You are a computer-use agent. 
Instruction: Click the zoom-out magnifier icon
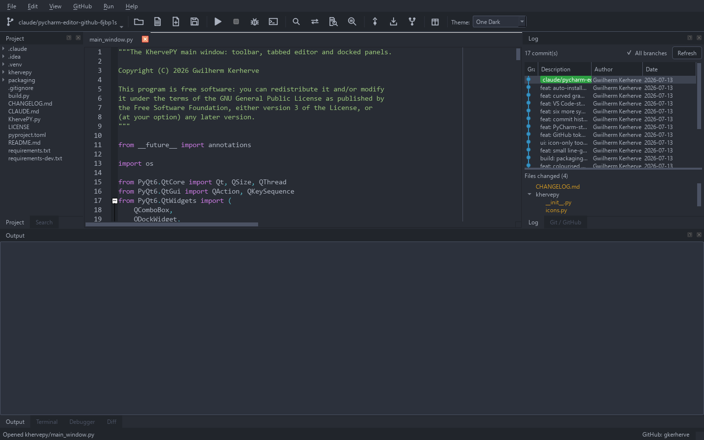pyautogui.click(x=352, y=22)
